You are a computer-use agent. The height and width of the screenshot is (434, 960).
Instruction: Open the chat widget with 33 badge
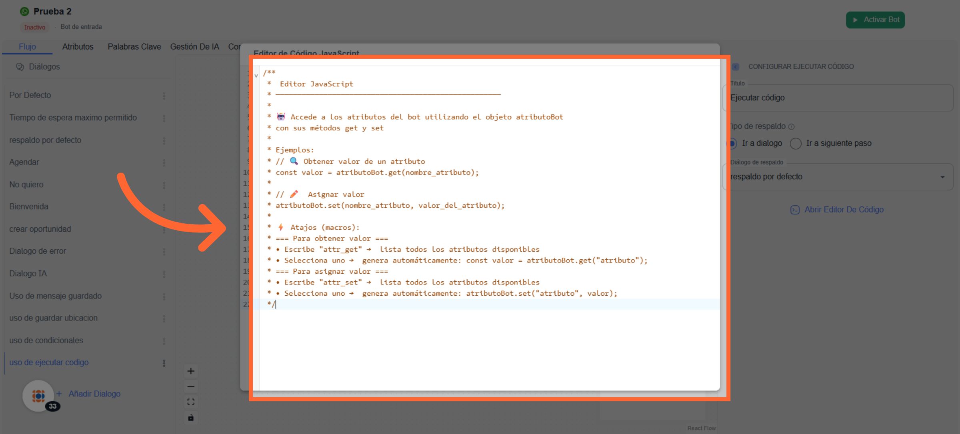38,396
